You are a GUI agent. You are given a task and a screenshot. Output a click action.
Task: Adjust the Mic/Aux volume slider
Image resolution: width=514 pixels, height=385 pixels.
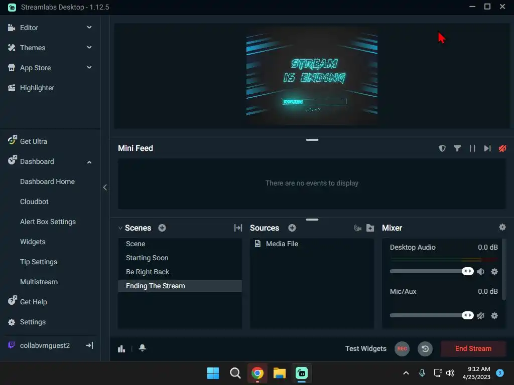(x=432, y=315)
